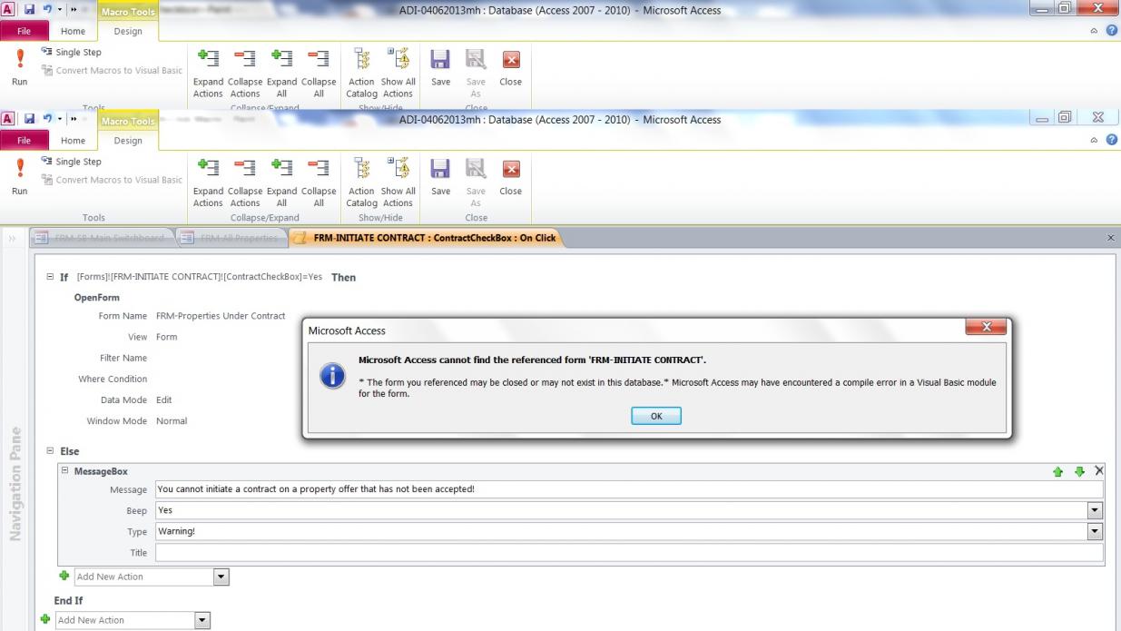
Task: Close the Microsoft Access error dialog with X
Action: click(x=987, y=328)
